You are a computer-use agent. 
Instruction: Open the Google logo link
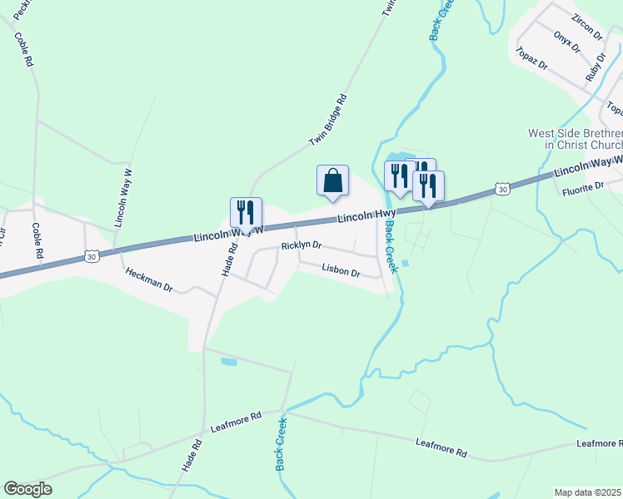click(27, 489)
